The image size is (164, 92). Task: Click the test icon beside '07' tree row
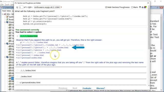click(x=10, y=76)
